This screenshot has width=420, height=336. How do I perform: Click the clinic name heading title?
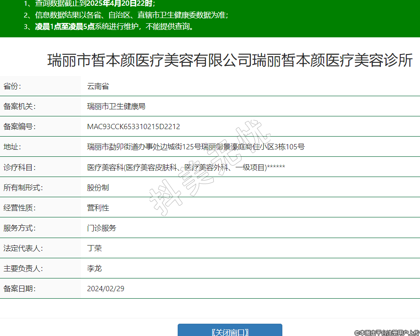tap(230, 61)
